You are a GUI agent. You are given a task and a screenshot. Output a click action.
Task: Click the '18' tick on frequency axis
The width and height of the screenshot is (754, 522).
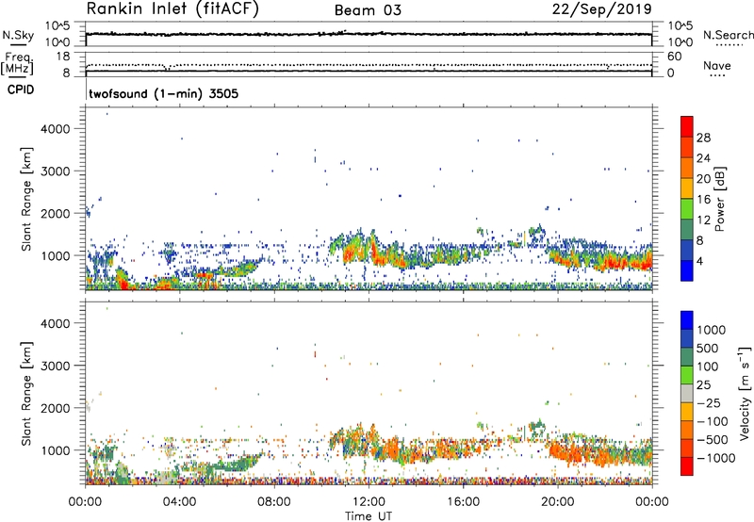pyautogui.click(x=63, y=57)
